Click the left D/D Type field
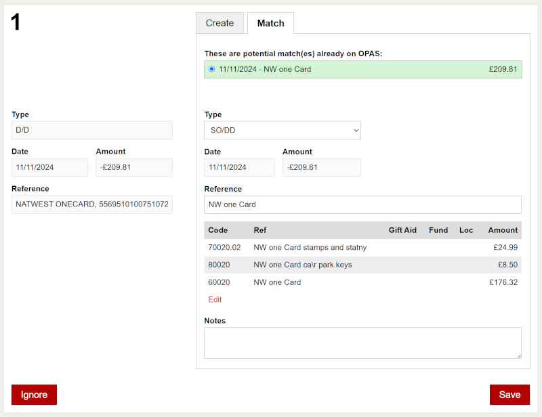542x417 pixels. coord(92,130)
